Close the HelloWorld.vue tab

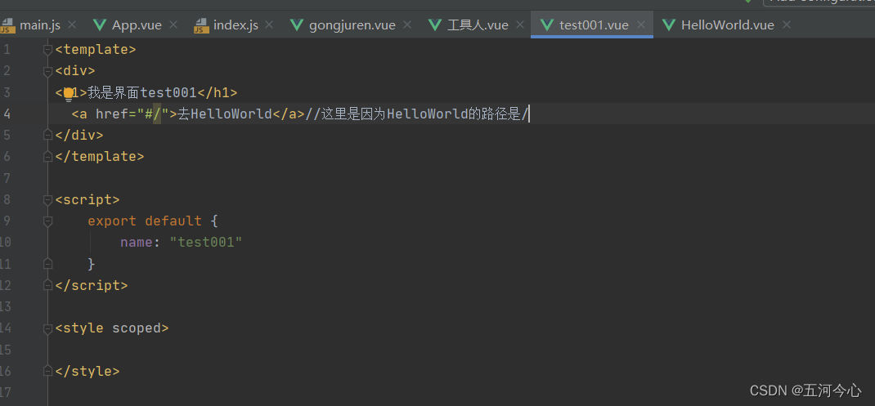(x=787, y=25)
